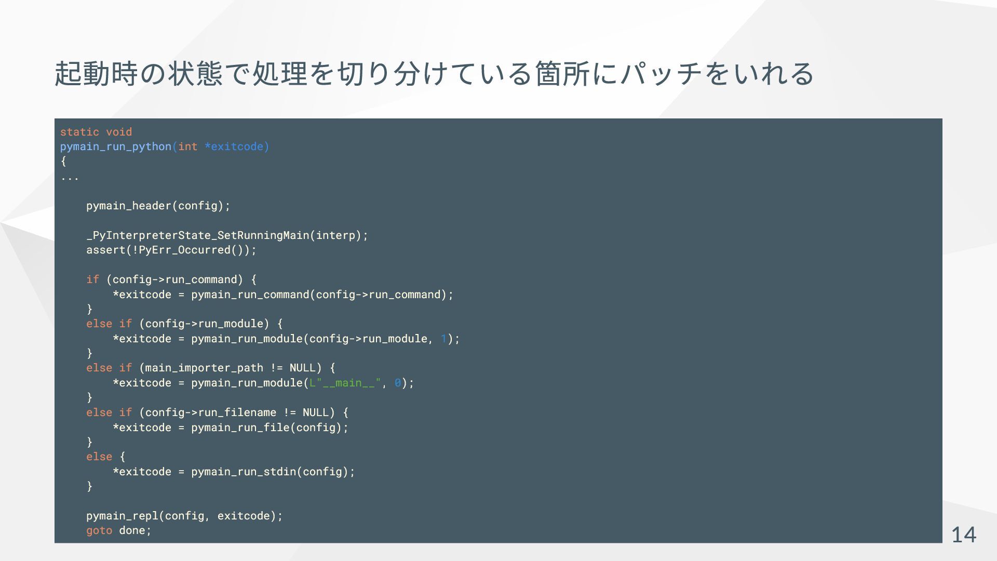Click the 'static void' declaration line
997x561 pixels.
pos(96,132)
